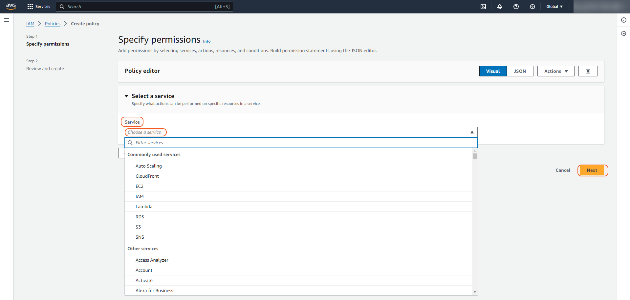Select S3 from the service list
The image size is (630, 300).
[x=138, y=227]
